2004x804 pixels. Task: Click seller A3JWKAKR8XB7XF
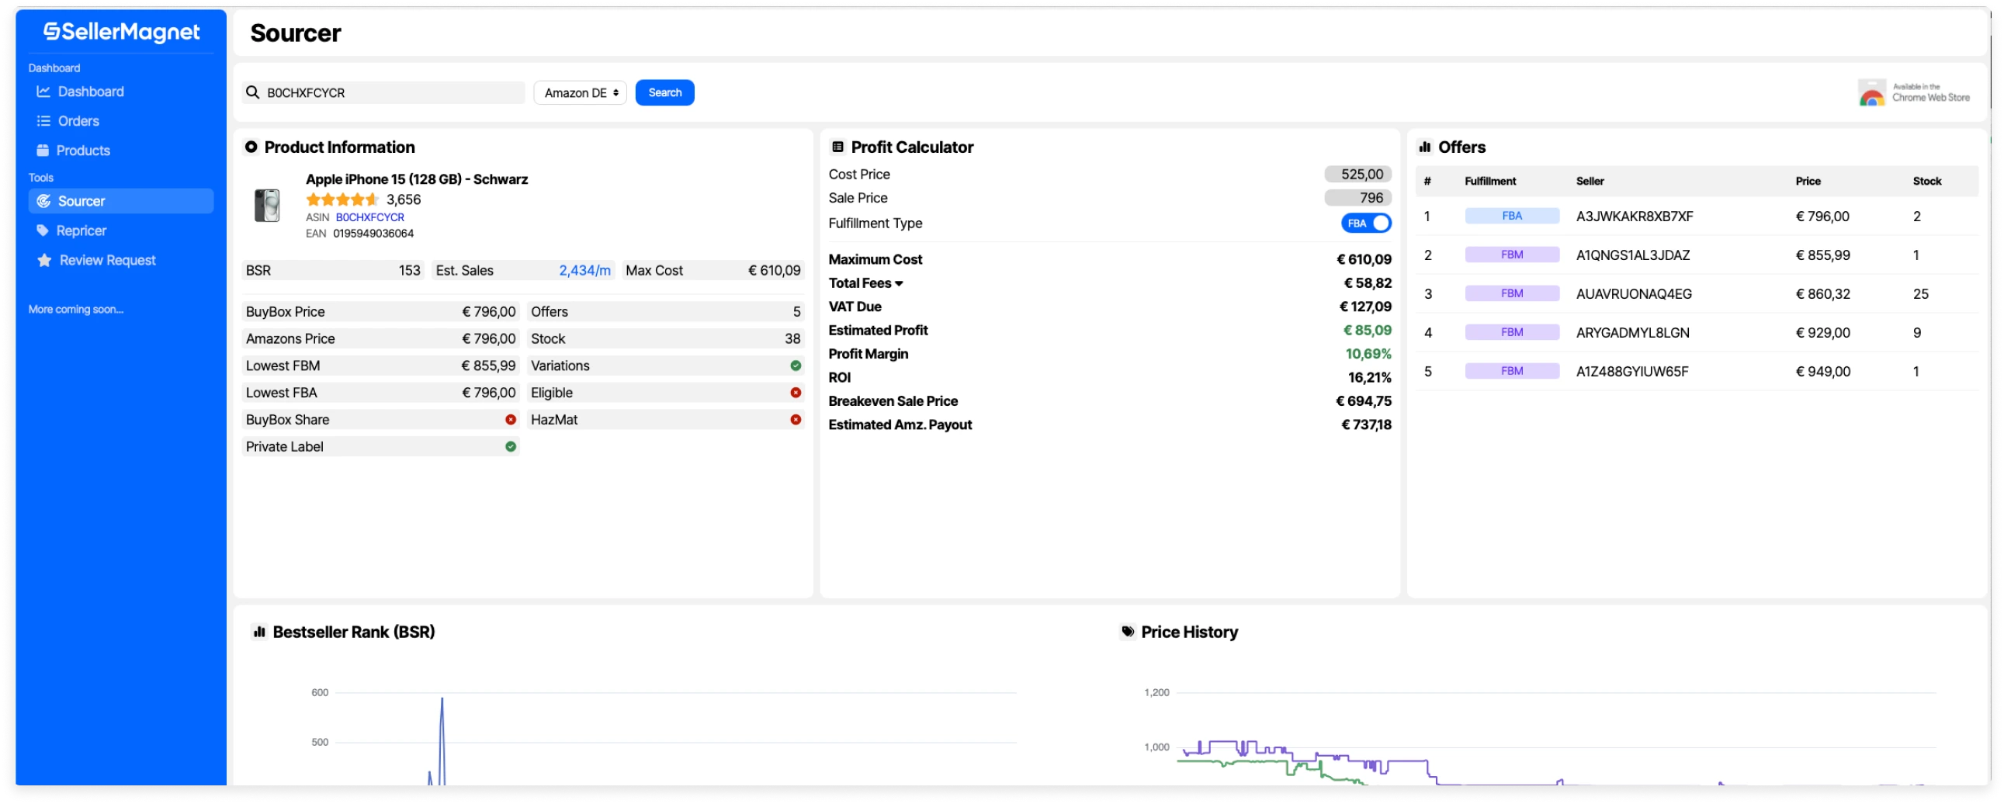point(1635,217)
